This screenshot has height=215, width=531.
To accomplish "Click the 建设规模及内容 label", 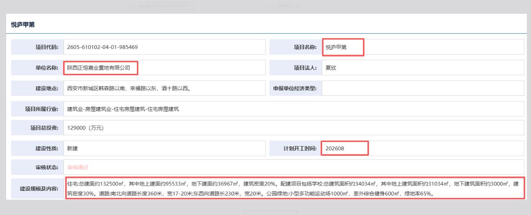I will 39,189.
